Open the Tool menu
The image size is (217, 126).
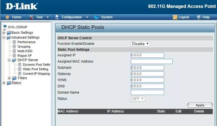(x=39, y=17)
